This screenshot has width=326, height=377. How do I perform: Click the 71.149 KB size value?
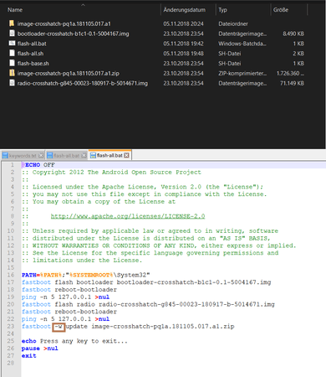click(292, 83)
